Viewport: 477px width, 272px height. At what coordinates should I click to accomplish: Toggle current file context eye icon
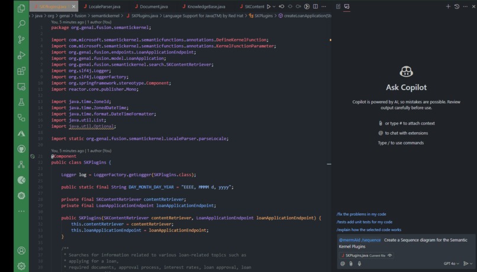pos(389,255)
